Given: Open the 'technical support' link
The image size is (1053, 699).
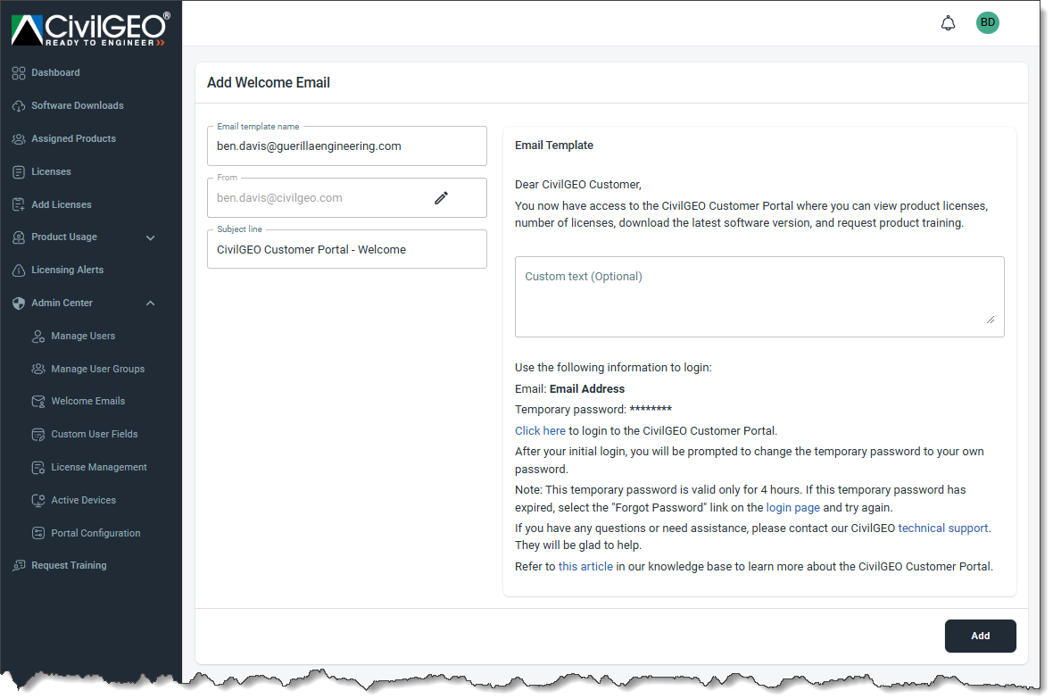Looking at the screenshot, I should pos(943,528).
